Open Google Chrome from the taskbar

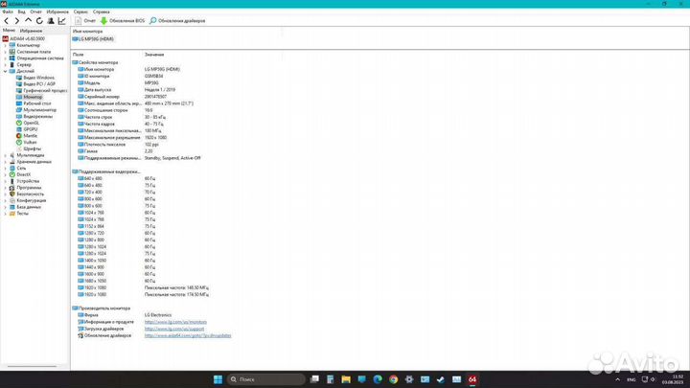[394, 379]
